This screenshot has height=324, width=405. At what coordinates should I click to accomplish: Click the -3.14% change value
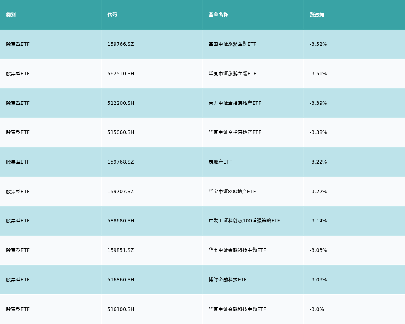pyautogui.click(x=318, y=221)
